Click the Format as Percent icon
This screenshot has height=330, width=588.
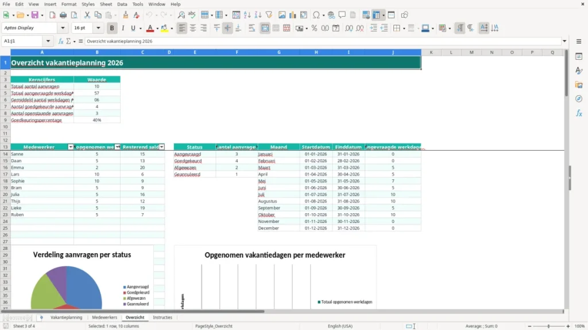click(x=314, y=28)
